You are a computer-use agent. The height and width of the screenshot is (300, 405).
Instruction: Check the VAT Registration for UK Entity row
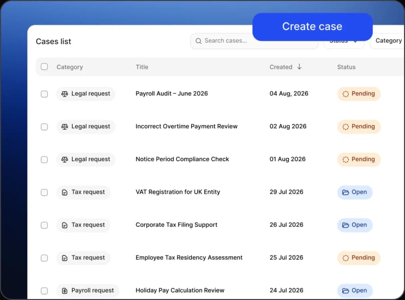[x=44, y=192]
